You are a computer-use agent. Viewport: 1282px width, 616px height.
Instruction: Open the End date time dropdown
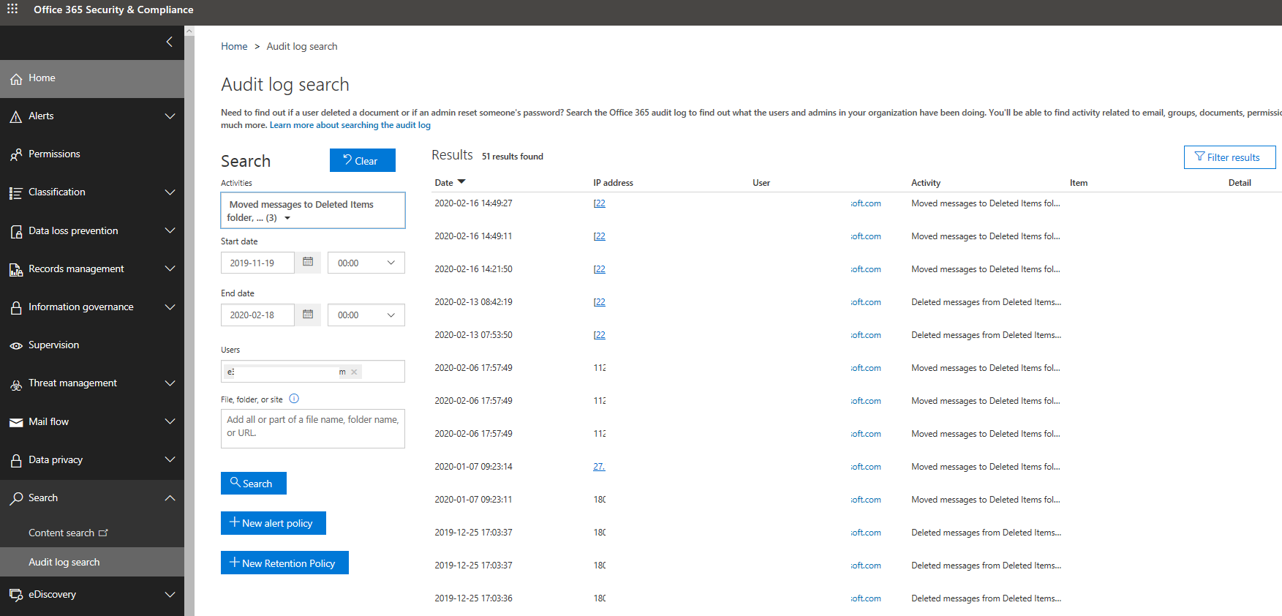coord(366,315)
